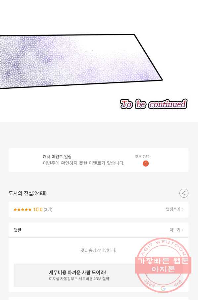Tap the orange five-star rating icons
198x300 pixels.
23,210
